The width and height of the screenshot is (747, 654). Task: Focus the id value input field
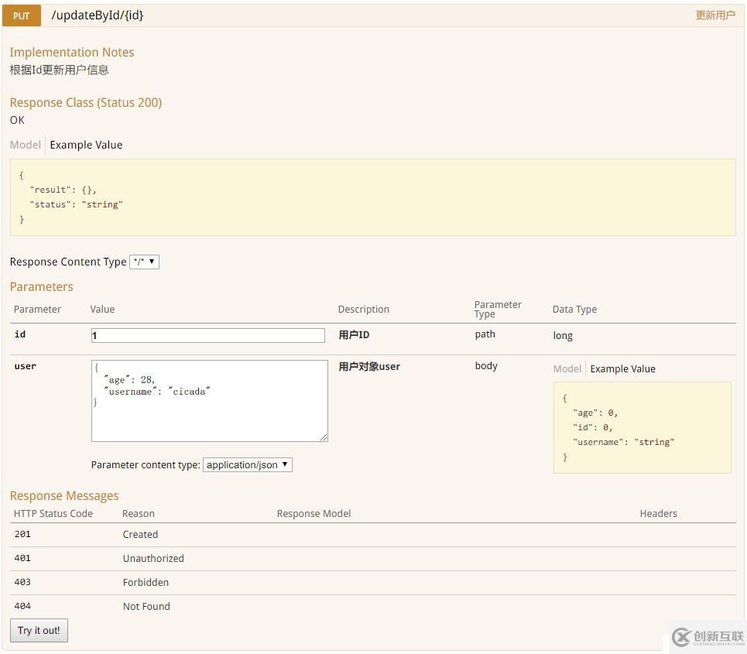click(207, 335)
